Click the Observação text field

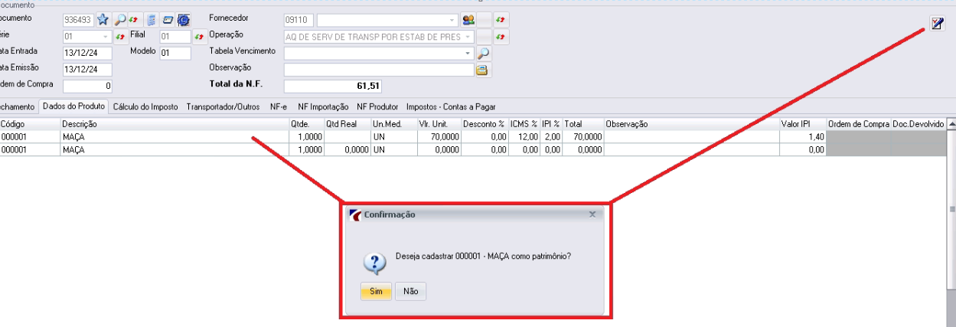(379, 70)
